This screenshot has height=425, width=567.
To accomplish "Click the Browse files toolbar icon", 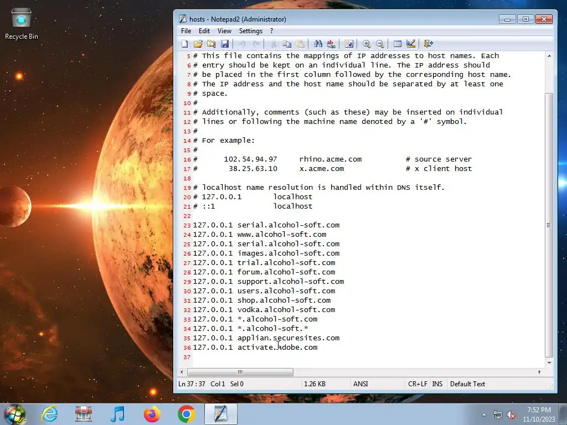I will [x=211, y=44].
